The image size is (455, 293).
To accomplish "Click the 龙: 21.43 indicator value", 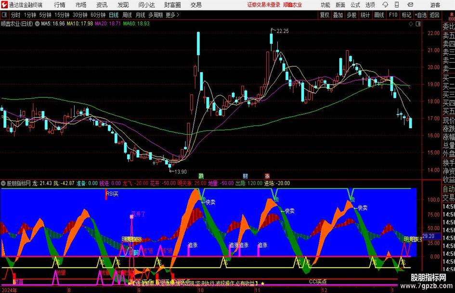I will click(42, 183).
